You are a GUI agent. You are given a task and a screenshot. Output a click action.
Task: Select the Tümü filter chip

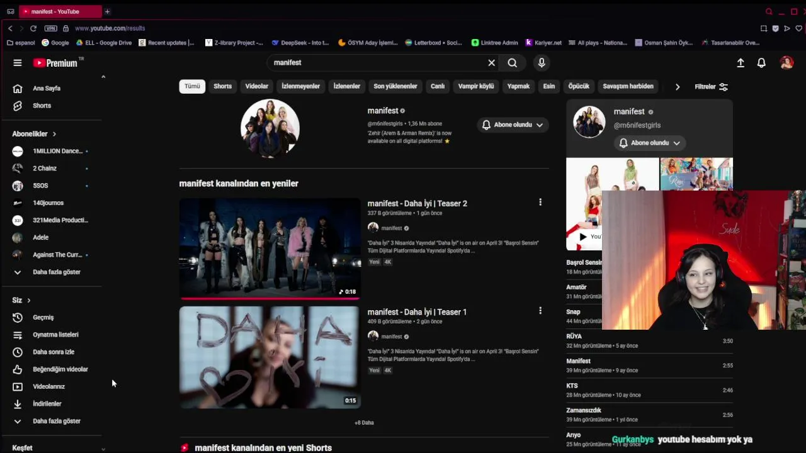192,86
